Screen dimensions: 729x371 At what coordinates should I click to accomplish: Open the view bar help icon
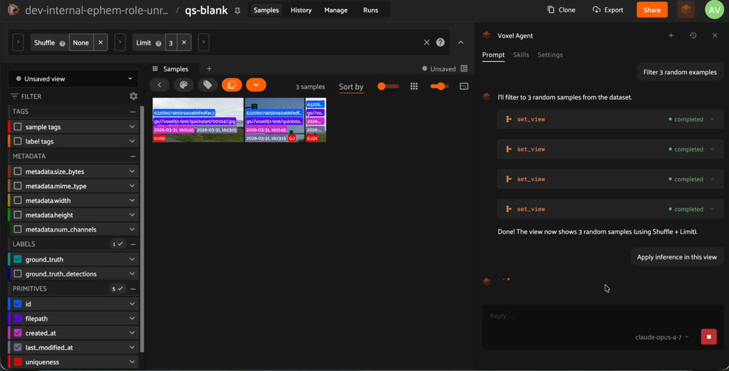(440, 43)
